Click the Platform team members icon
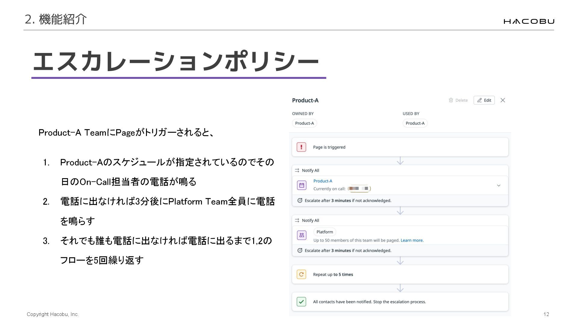Viewport: 578px width, 325px height. click(x=302, y=235)
